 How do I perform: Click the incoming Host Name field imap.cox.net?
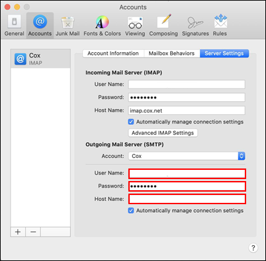[187, 110]
